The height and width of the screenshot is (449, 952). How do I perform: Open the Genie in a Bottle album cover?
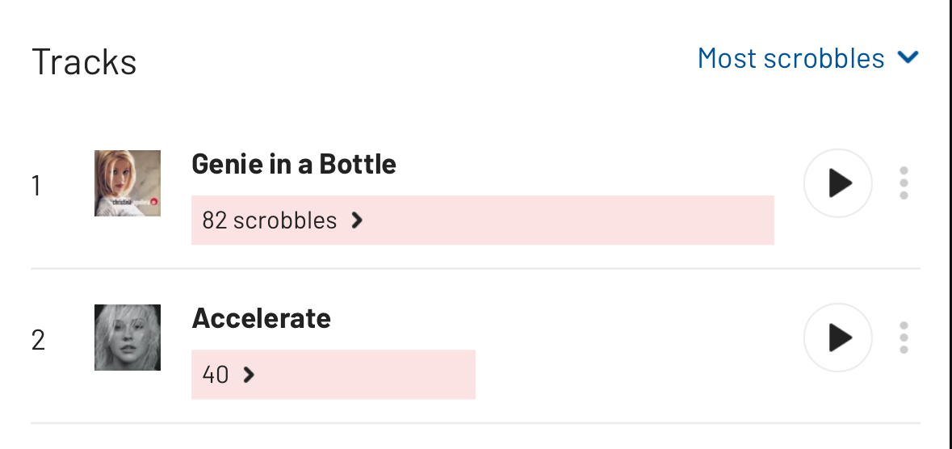point(128,183)
